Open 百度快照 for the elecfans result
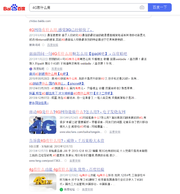 point(115,132)
